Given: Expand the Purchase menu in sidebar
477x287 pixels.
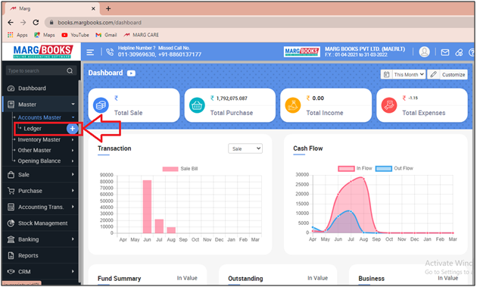Looking at the screenshot, I should coord(40,191).
